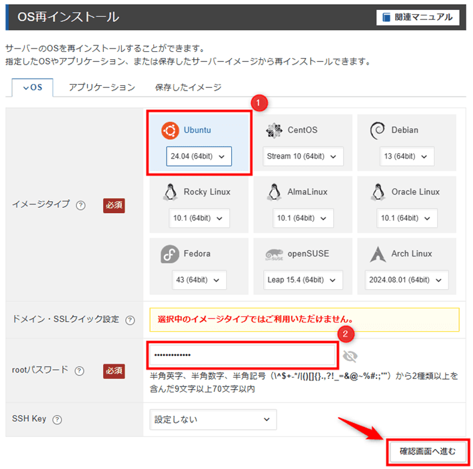Click 必須 badge beside rootパスワード
This screenshot has width=473, height=469.
[114, 371]
